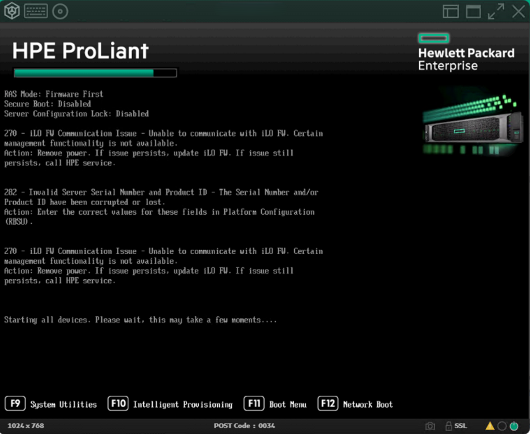The width and height of the screenshot is (530, 434).
Task: Click the "282 - Invalid Server Serial Number" line
Action: pos(161,192)
